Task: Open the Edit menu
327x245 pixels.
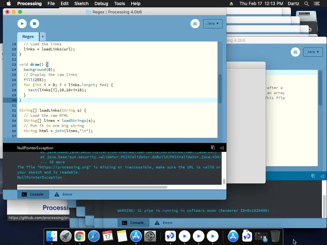Action: click(65, 4)
